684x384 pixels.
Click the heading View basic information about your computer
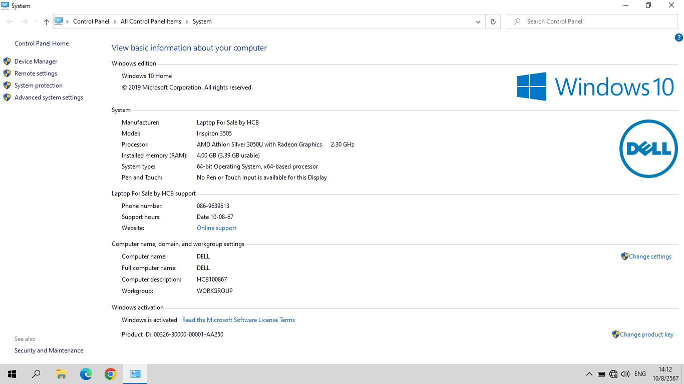tap(189, 48)
